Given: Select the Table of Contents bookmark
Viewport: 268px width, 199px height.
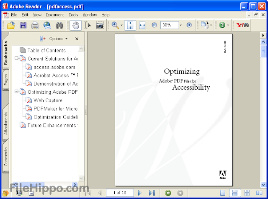Looking at the screenshot, I should click(46, 50).
